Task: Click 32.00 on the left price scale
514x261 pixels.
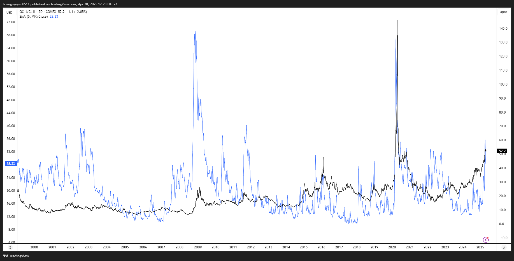Action: click(11, 152)
